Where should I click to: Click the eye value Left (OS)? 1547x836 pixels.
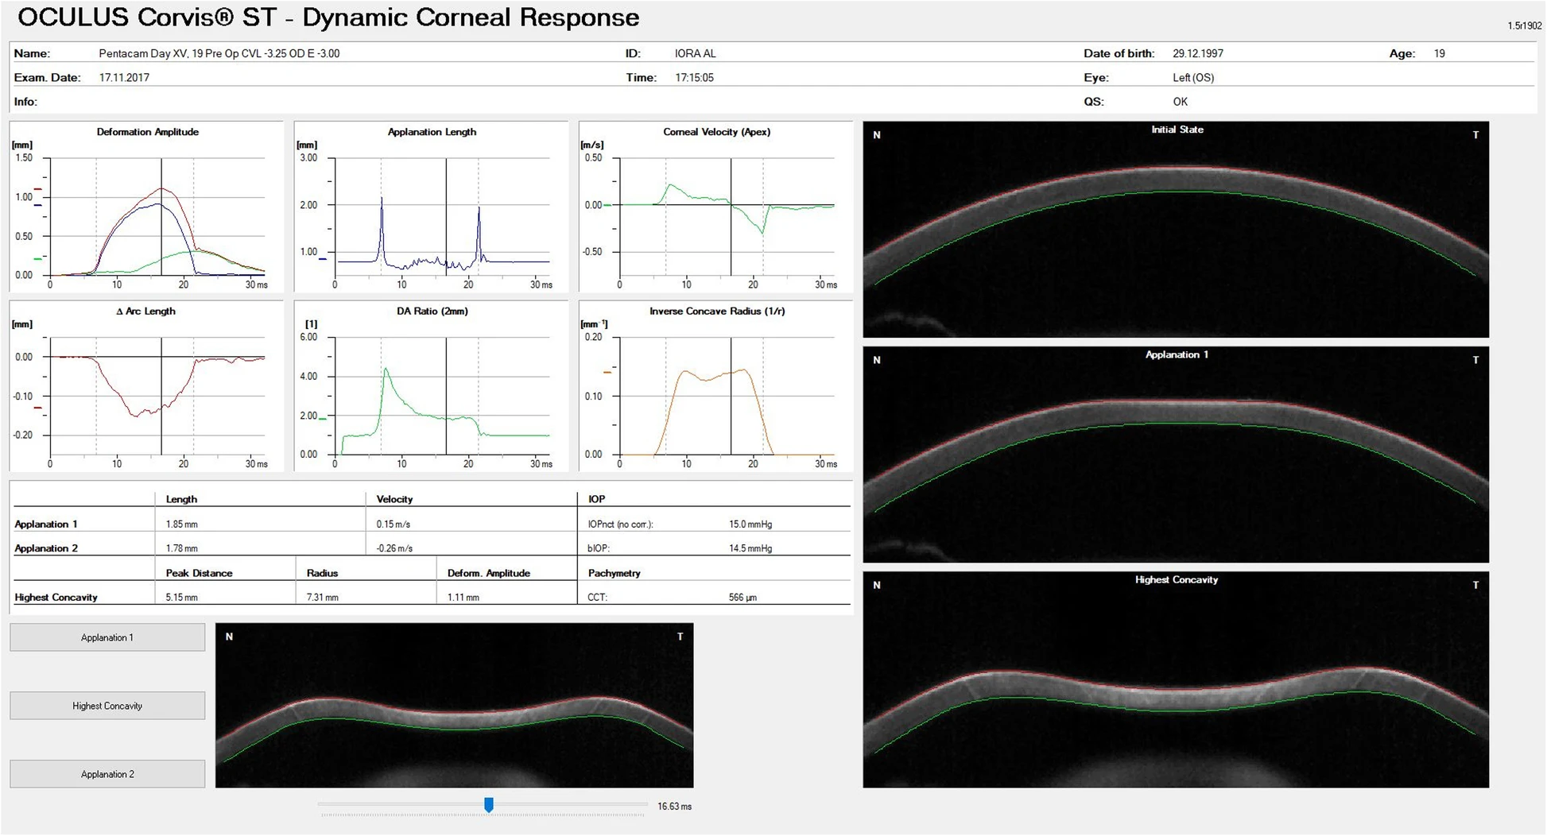[1193, 78]
